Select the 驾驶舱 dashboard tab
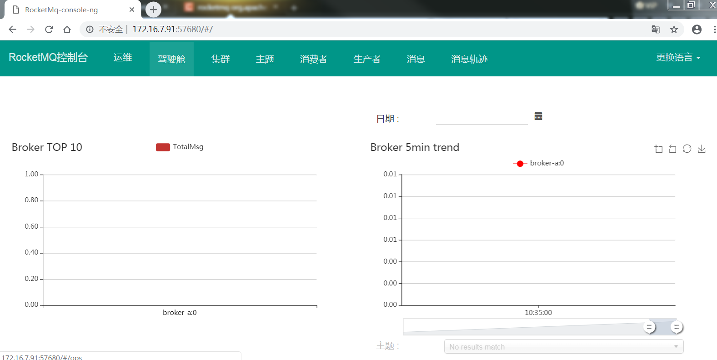The height and width of the screenshot is (360, 717). click(x=171, y=59)
